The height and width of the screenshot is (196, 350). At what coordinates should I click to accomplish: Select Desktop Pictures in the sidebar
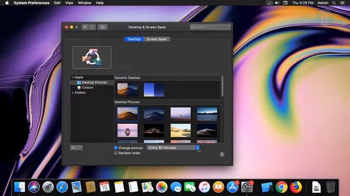[92, 82]
